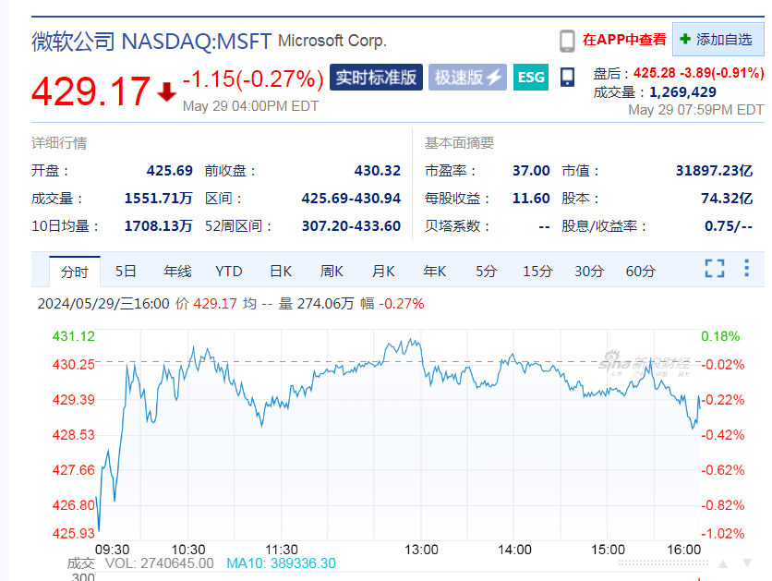
Task: Open the 年K chart tab
Action: tap(435, 272)
